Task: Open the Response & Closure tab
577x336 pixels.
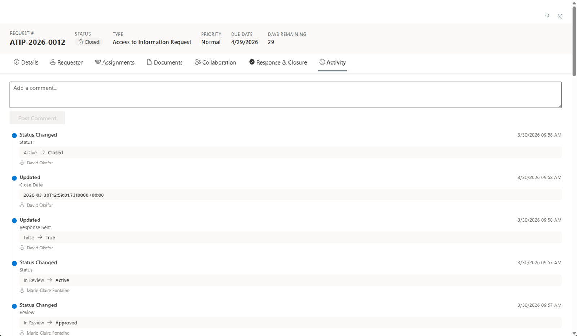Action: tap(278, 62)
